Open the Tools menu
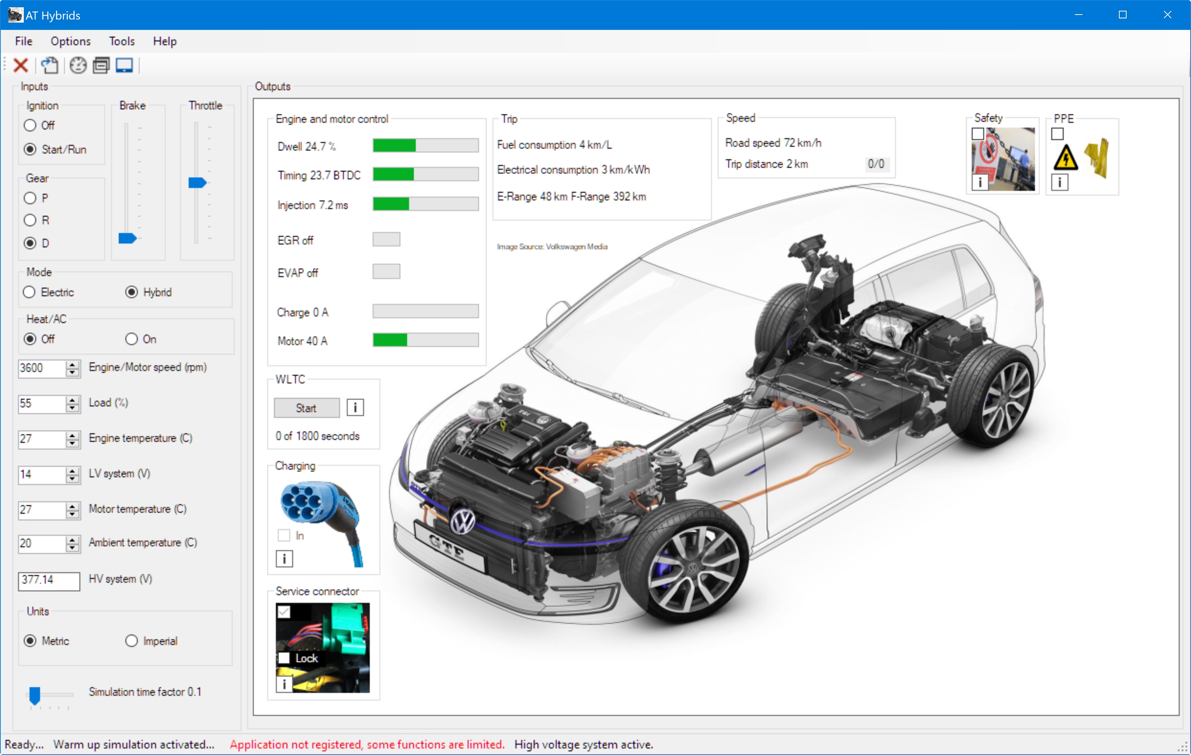Screen dimensions: 1191x755 click(121, 41)
